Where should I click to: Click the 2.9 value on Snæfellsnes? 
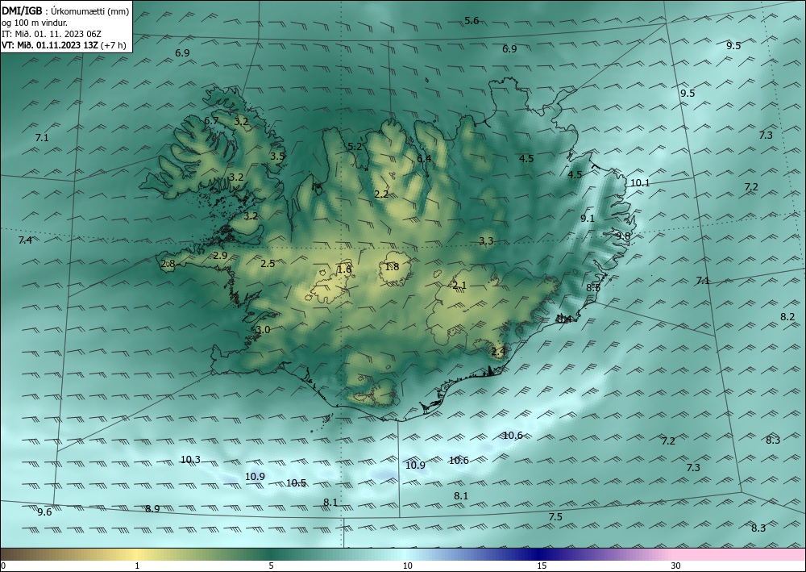[220, 255]
